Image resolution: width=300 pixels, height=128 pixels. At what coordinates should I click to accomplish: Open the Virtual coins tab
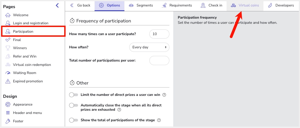245,5
